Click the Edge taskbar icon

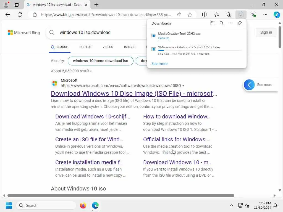point(95,205)
